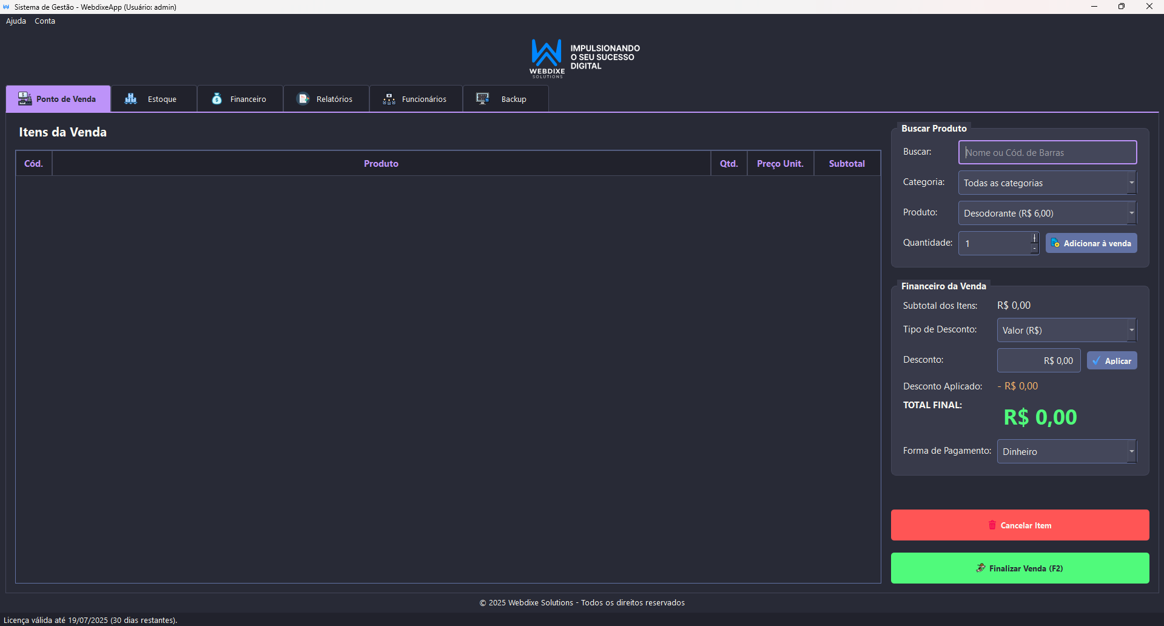Apply the discount with the Aplicar button

pos(1112,360)
